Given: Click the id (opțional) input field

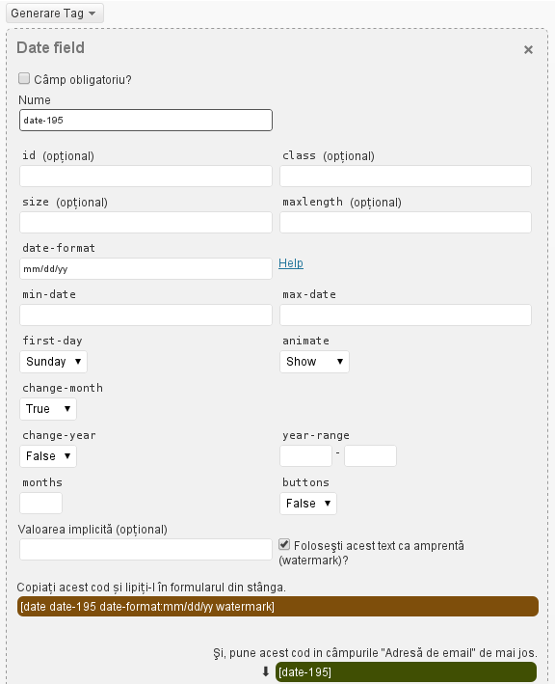Looking at the screenshot, I should click(145, 177).
